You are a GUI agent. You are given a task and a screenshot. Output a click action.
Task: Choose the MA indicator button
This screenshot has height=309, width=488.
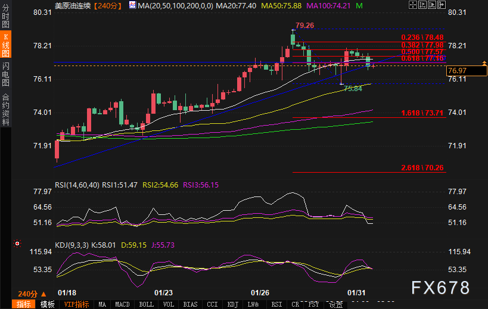point(102,304)
